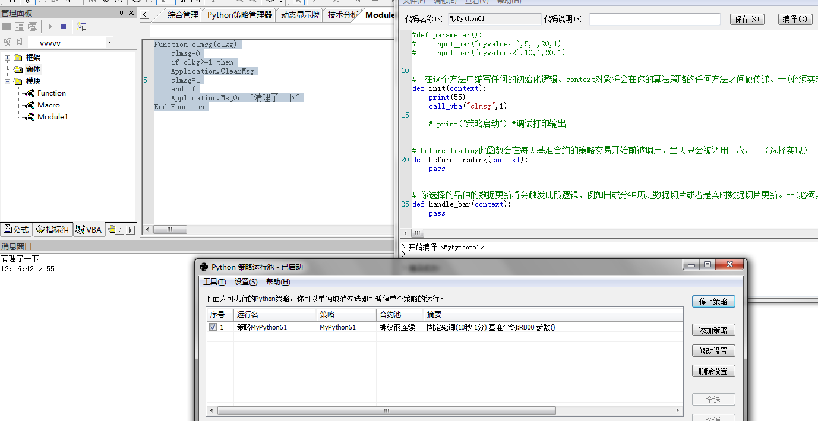Switch to the 动态显示牌 tab
Screen dimensions: 818x421
300,15
